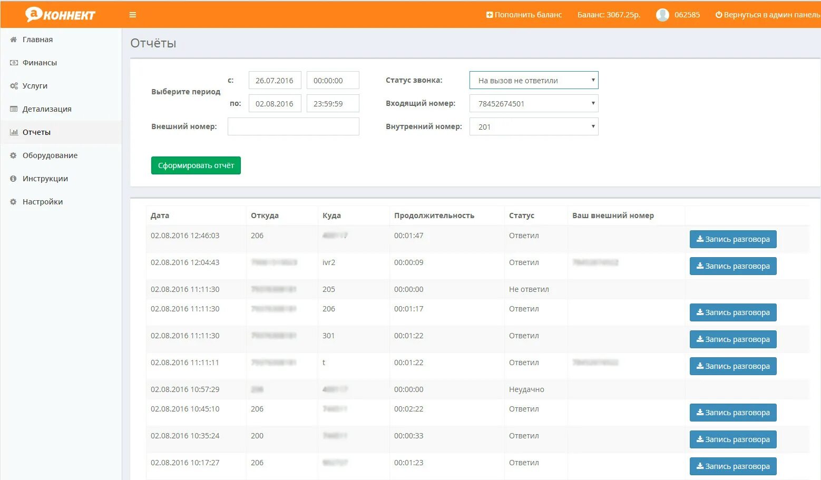
Task: Open the Внутренний номер dropdown
Action: (534, 126)
